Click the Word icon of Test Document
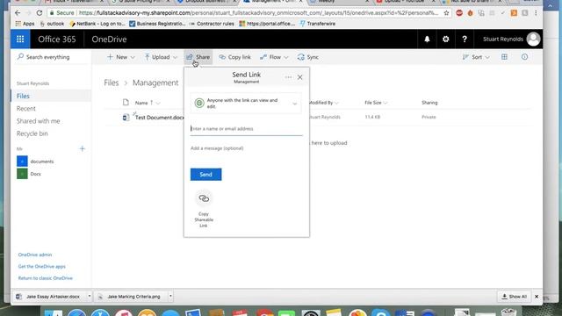 tap(126, 117)
